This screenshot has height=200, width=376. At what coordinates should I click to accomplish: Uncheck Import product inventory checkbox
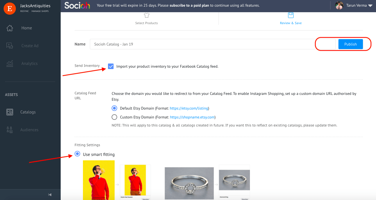[x=111, y=66]
